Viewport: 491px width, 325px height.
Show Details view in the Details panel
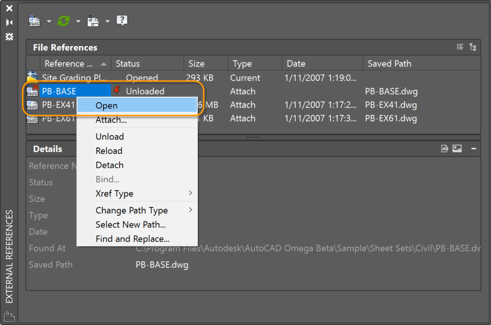pyautogui.click(x=444, y=148)
